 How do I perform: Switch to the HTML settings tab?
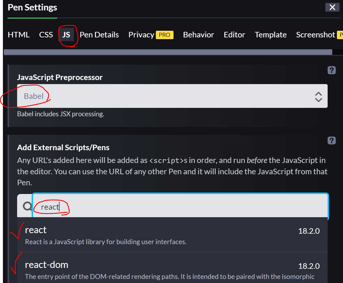(19, 35)
